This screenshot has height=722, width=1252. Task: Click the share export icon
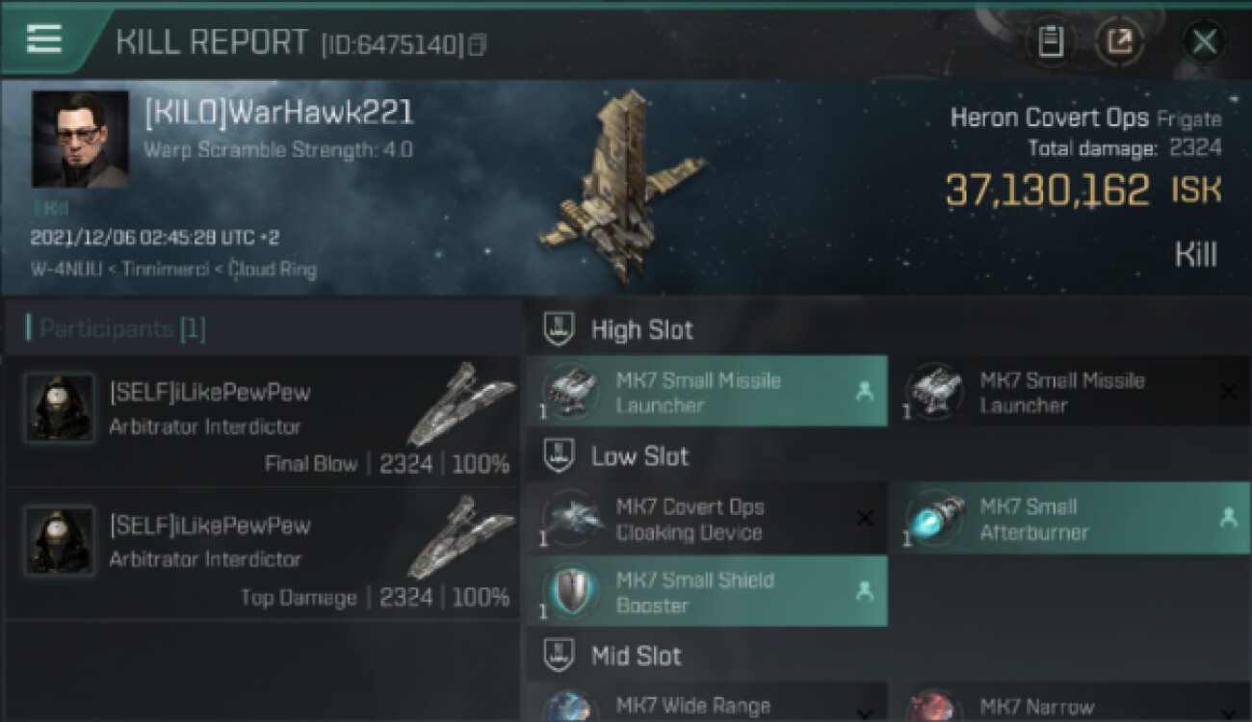pos(1119,41)
